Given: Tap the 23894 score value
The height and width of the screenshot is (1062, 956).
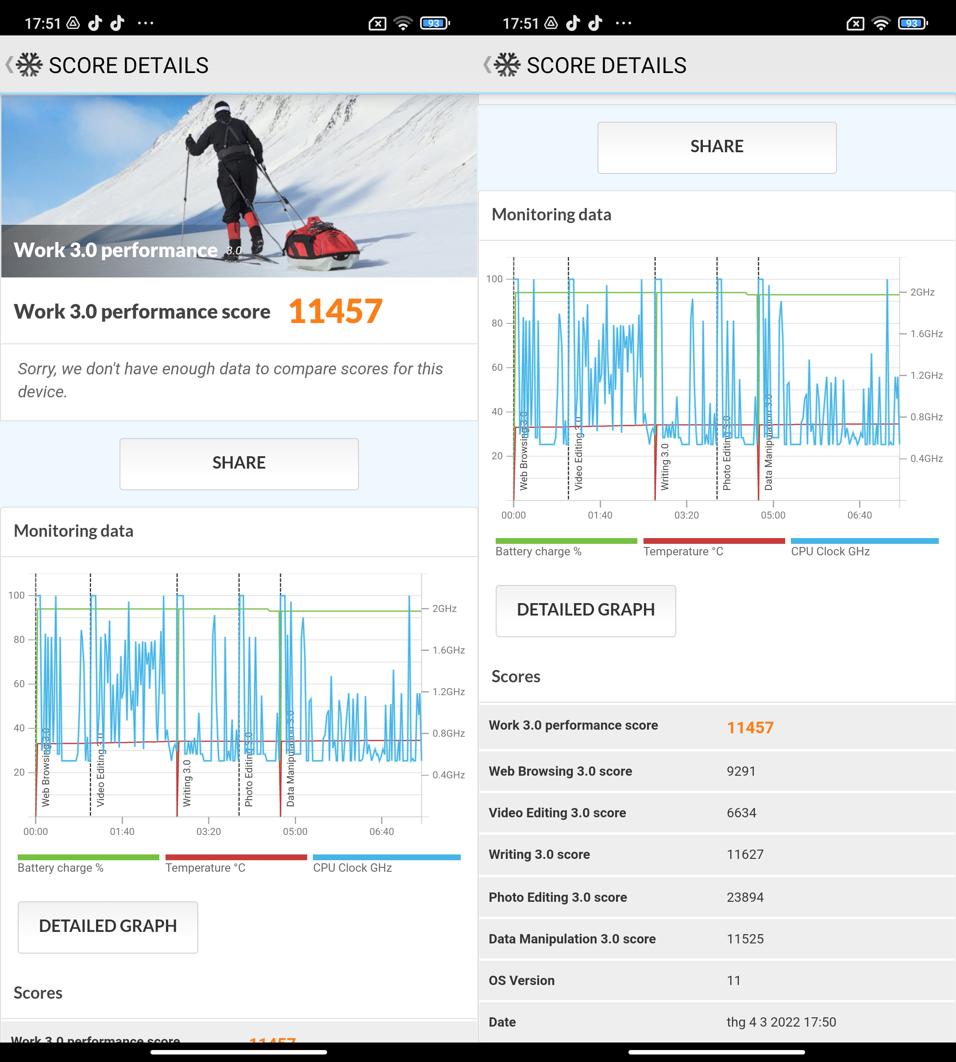Looking at the screenshot, I should (745, 897).
